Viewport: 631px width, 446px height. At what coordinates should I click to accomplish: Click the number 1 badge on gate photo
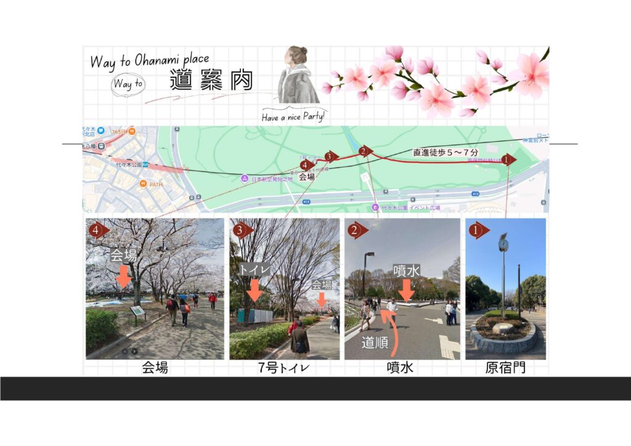tap(476, 230)
